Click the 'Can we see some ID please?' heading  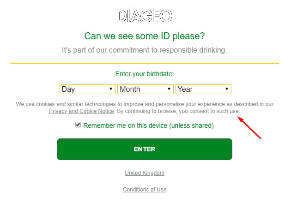pyautogui.click(x=145, y=36)
